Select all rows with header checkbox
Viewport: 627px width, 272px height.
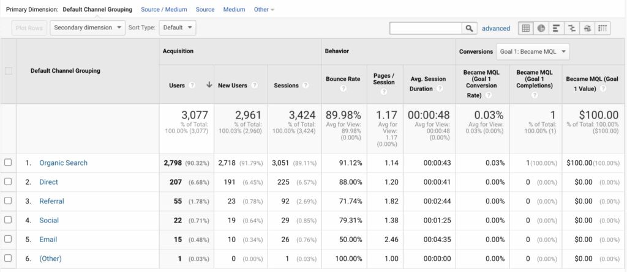pos(8,71)
